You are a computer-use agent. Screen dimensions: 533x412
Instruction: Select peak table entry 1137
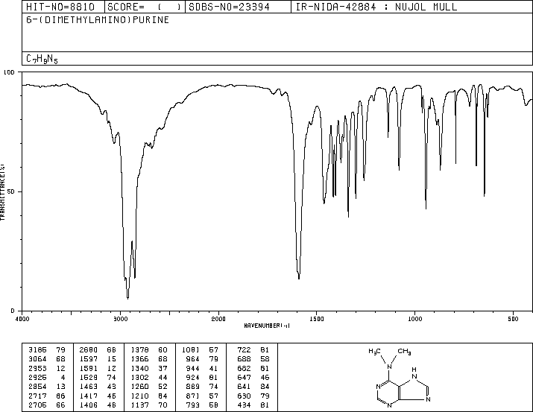coord(149,405)
